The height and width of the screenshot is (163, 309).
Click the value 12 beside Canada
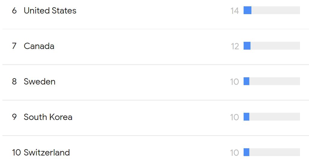[235, 46]
